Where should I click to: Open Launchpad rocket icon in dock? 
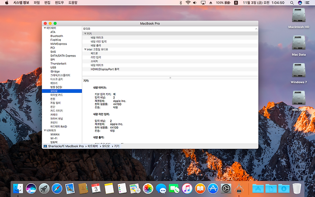coord(44,189)
